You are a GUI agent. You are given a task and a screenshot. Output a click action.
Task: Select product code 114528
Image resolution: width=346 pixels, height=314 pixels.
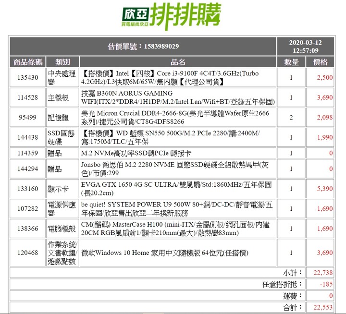click(28, 97)
